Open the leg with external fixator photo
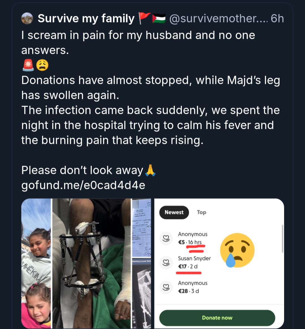The image size is (305, 329). click(92, 263)
